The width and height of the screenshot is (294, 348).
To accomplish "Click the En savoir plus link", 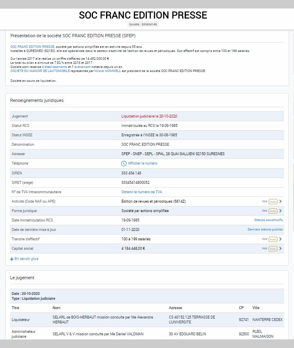I will (x=26, y=259).
